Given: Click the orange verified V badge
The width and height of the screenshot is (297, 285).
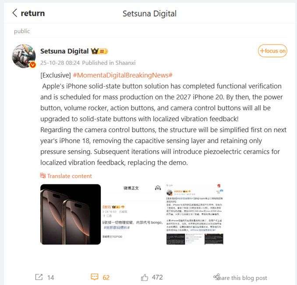Looking at the screenshot, I should [33, 65].
